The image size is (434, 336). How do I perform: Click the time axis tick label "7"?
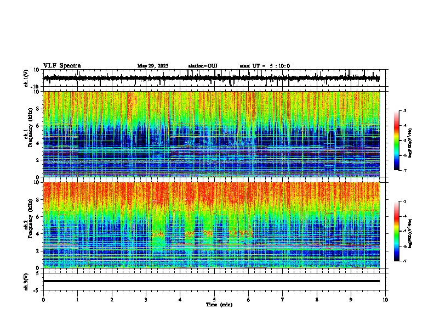[x=283, y=300]
